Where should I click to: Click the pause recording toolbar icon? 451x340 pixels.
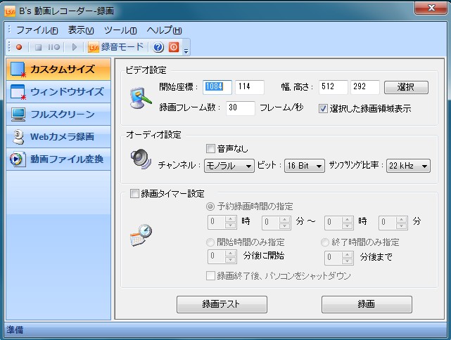tap(53, 47)
